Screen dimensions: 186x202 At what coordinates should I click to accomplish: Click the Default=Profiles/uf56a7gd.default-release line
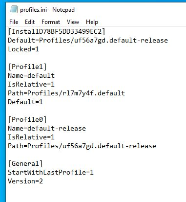88,40
